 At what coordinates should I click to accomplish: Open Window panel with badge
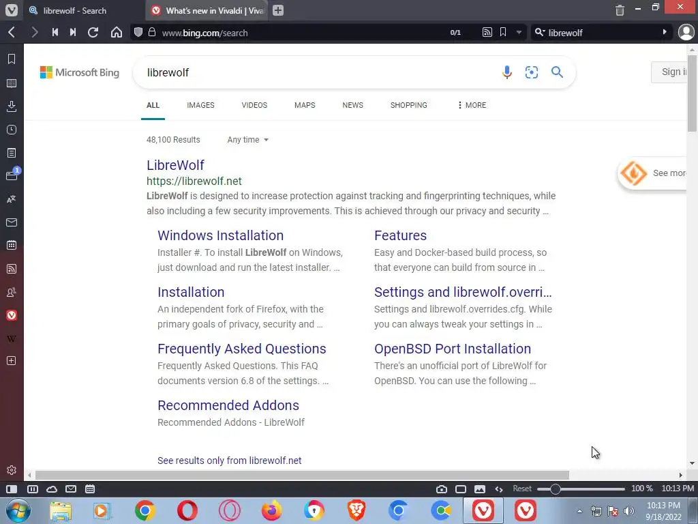tap(12, 175)
